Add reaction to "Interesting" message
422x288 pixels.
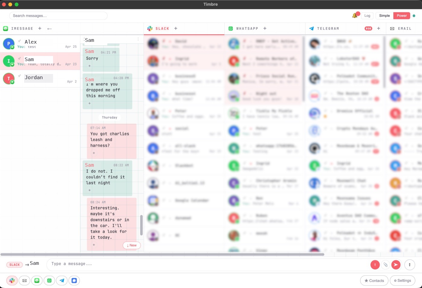coord(94,245)
